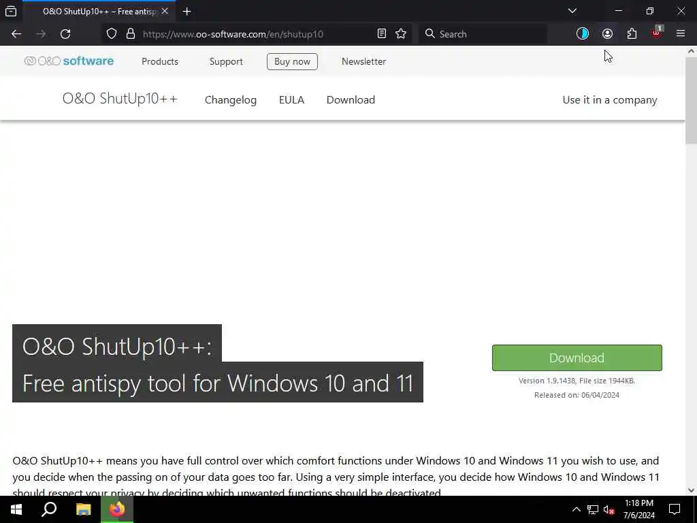Open Windows taskbar search

[x=49, y=509]
